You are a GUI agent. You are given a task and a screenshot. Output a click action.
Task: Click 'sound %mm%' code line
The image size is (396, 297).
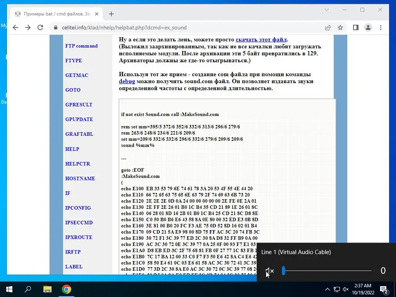pyautogui.click(x=138, y=145)
